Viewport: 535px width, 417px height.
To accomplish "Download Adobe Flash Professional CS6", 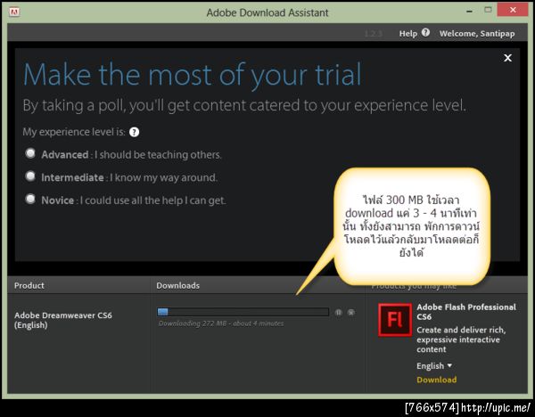I will pyautogui.click(x=436, y=380).
